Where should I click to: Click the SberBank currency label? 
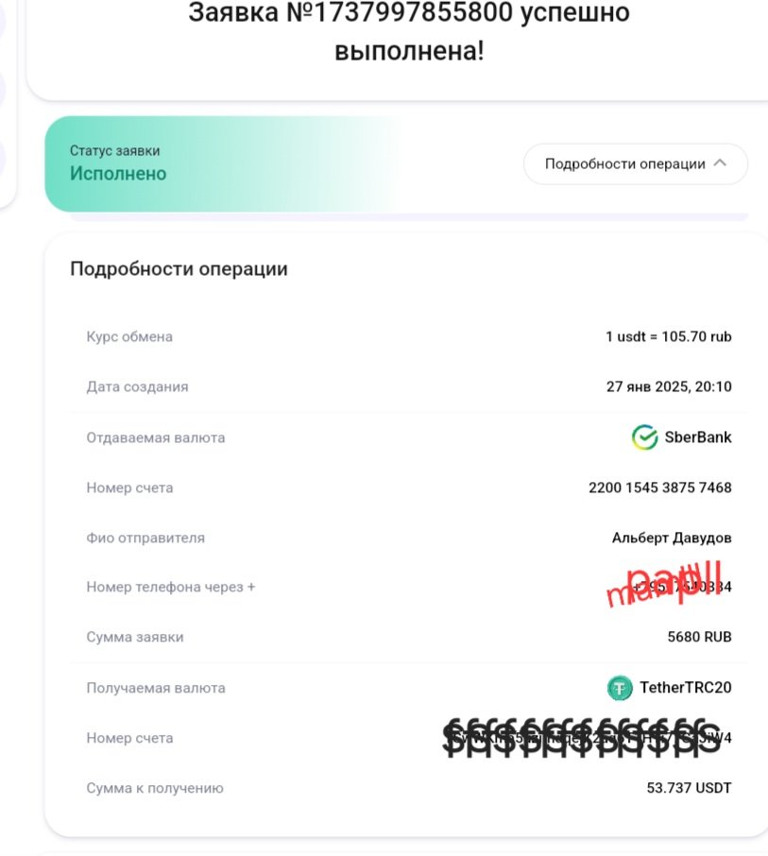pos(698,437)
